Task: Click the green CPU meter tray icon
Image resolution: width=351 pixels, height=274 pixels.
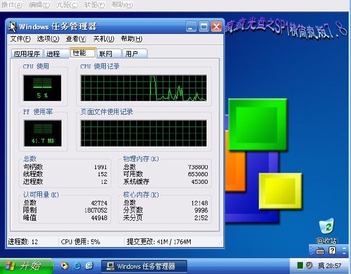Action: tap(300, 266)
